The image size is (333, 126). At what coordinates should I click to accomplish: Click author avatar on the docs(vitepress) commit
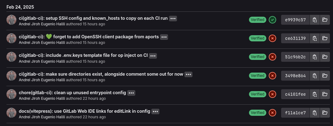click(11, 113)
